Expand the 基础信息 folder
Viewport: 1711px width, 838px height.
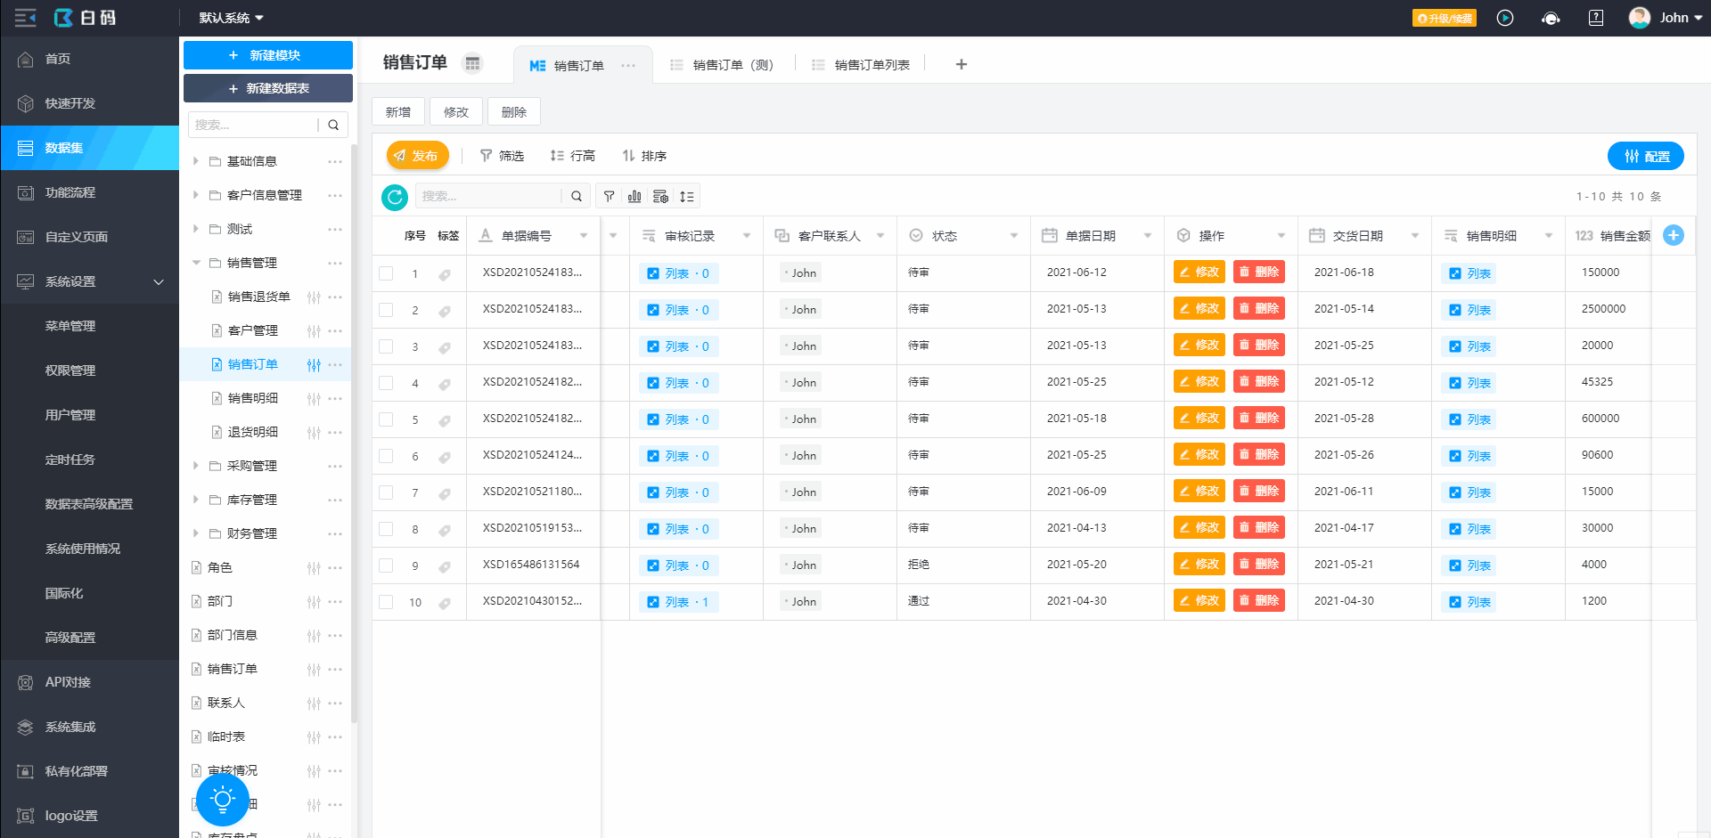click(x=196, y=161)
